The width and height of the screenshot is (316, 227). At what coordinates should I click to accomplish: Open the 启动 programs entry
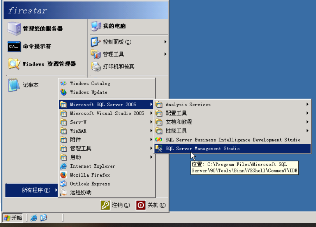pyautogui.click(x=106, y=157)
